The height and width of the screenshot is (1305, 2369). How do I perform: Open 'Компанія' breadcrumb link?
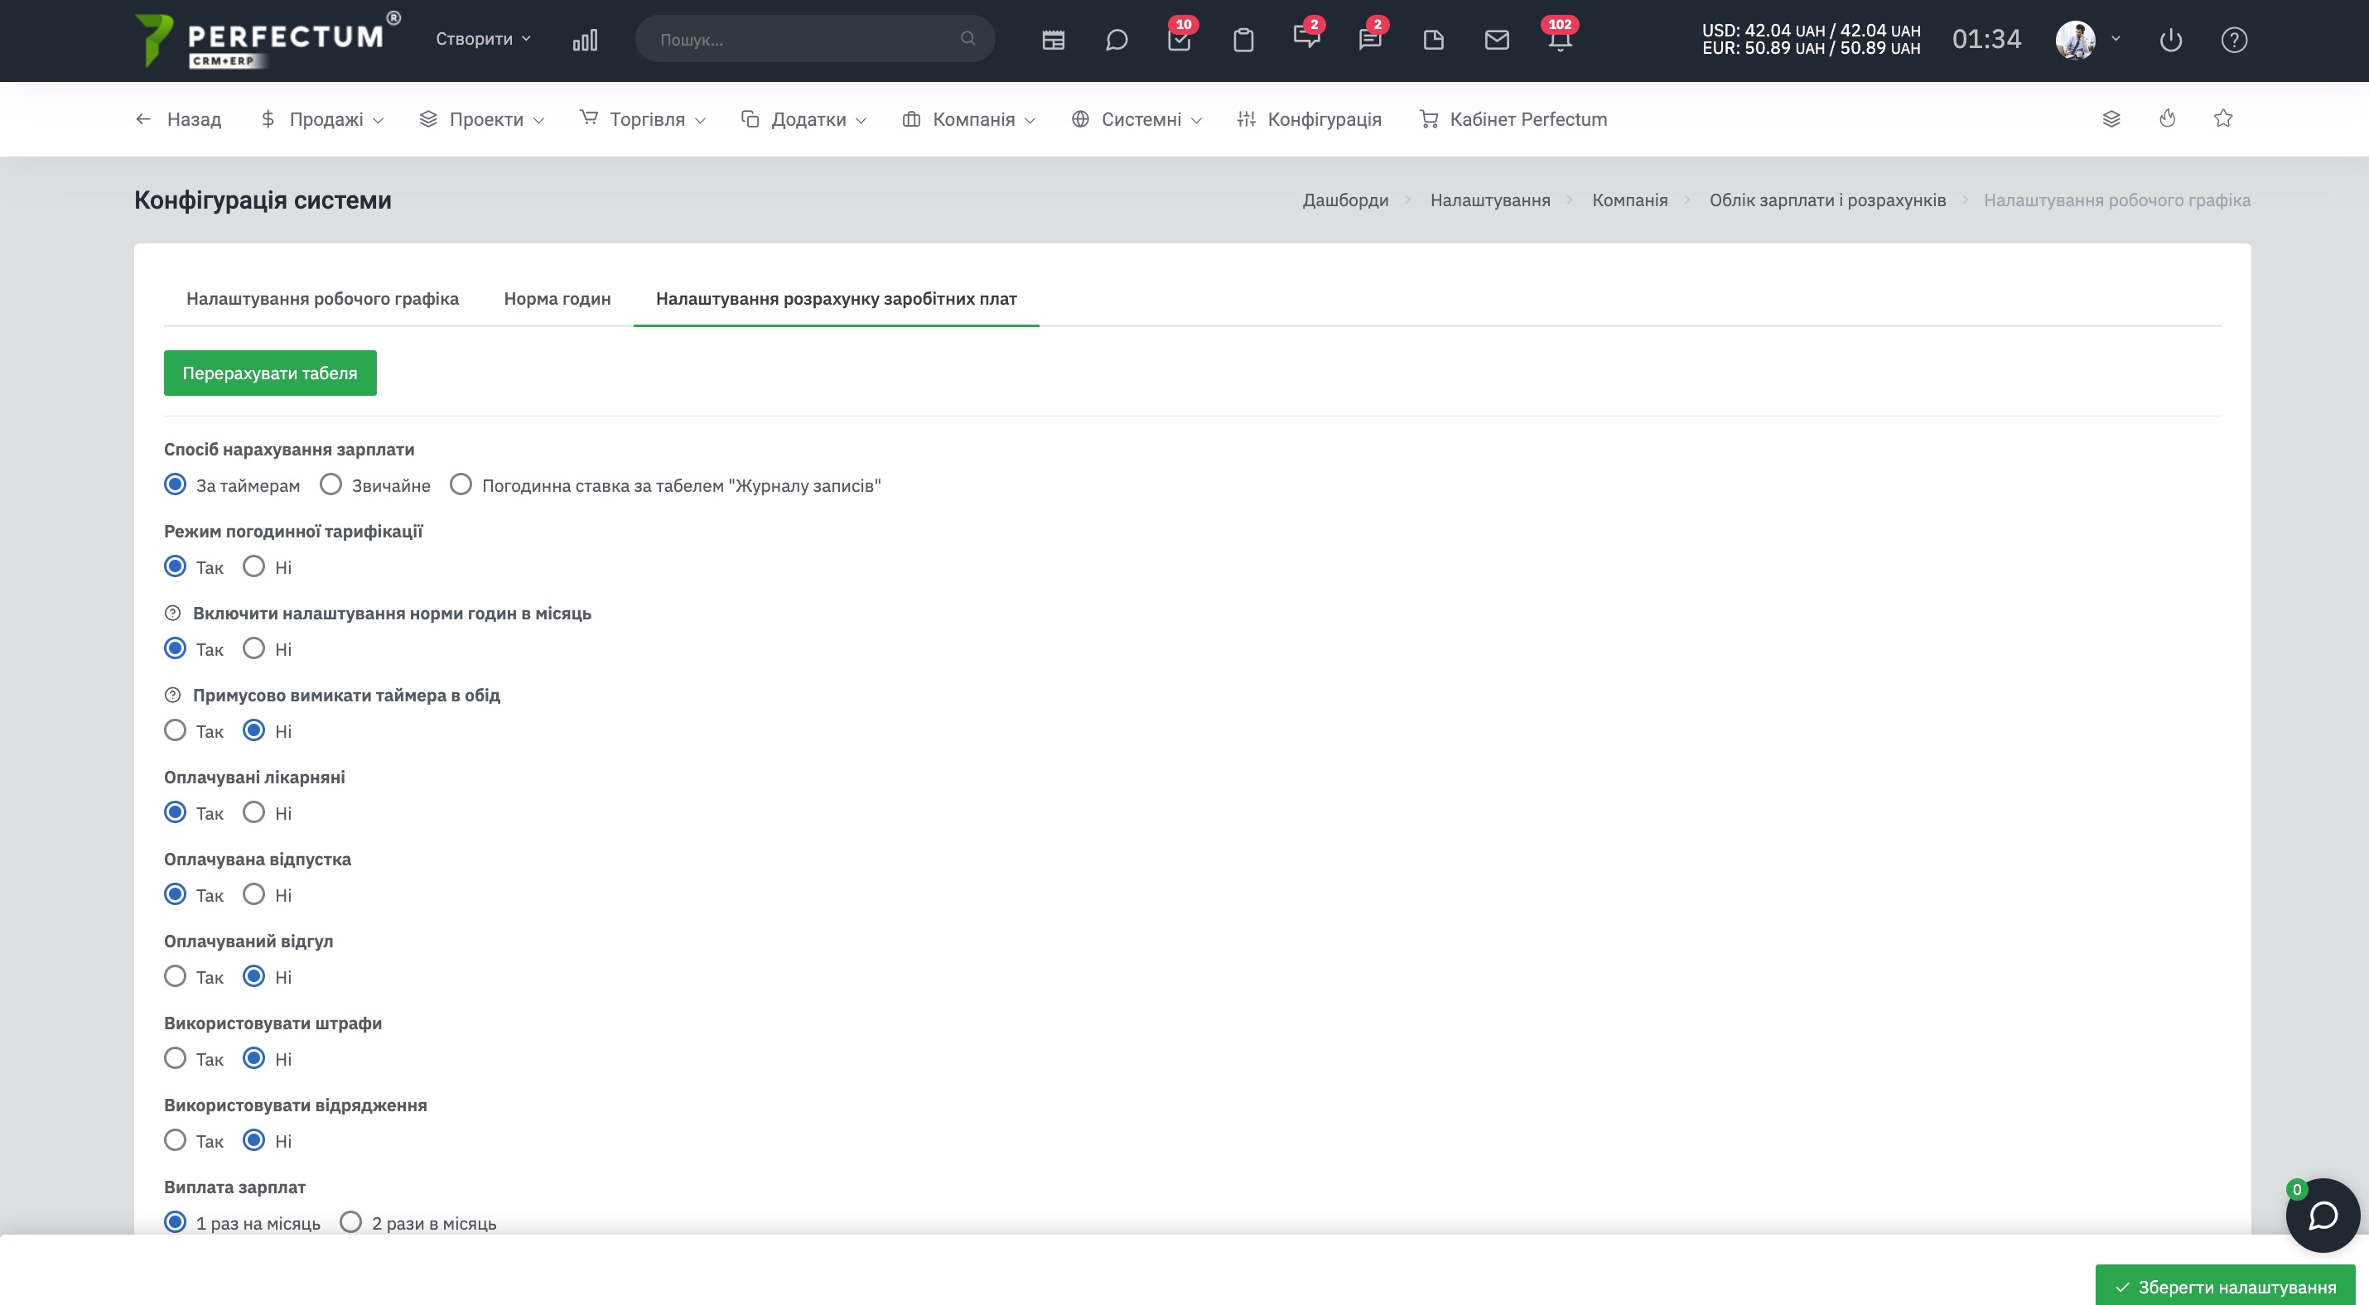coord(1629,200)
